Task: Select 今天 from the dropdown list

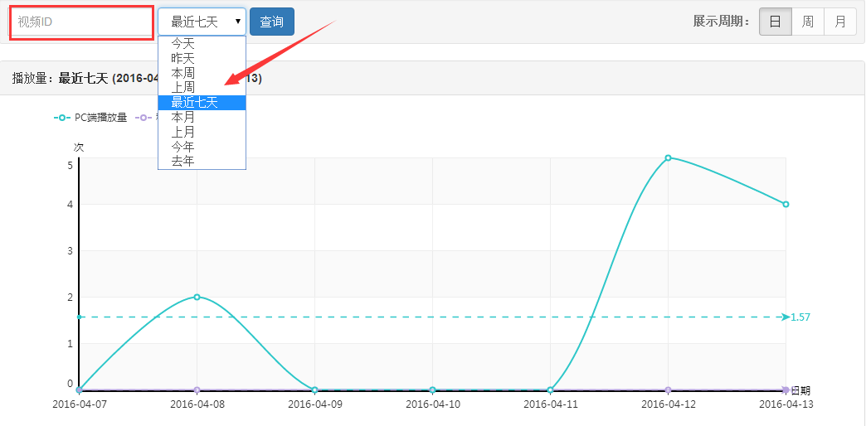Action: (183, 44)
